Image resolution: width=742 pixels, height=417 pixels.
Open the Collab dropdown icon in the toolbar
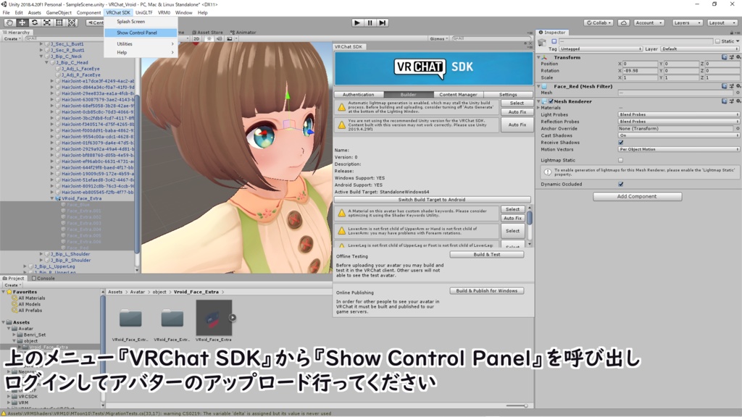click(x=609, y=22)
